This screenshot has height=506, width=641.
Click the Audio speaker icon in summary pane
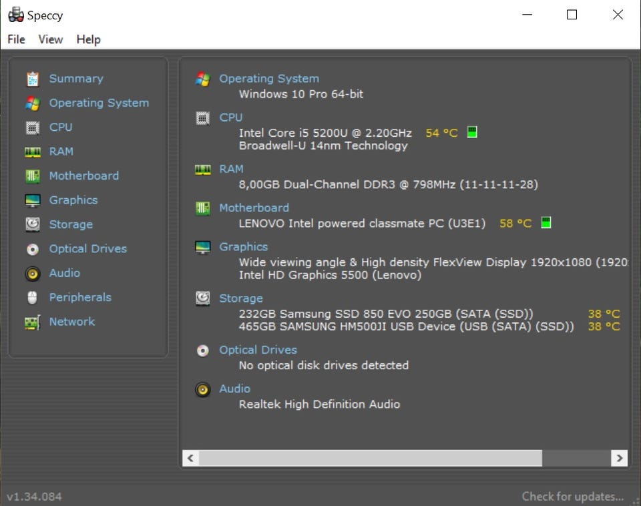click(203, 390)
